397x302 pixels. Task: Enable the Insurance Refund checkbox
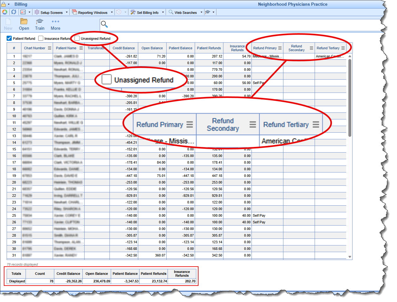pyautogui.click(x=41, y=38)
